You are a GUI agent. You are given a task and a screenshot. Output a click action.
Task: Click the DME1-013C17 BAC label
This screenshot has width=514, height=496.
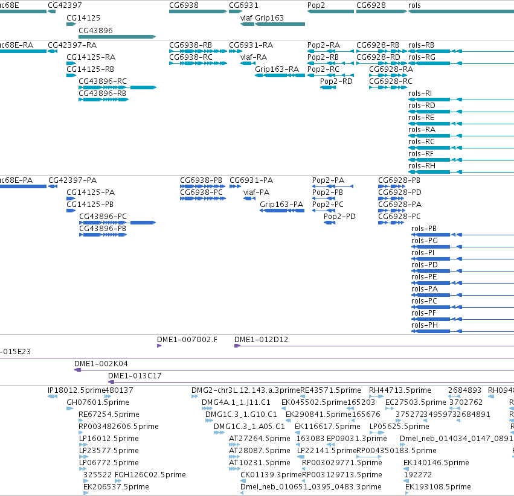click(x=135, y=376)
